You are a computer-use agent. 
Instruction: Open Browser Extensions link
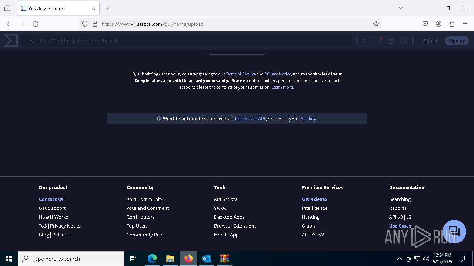pos(235,226)
